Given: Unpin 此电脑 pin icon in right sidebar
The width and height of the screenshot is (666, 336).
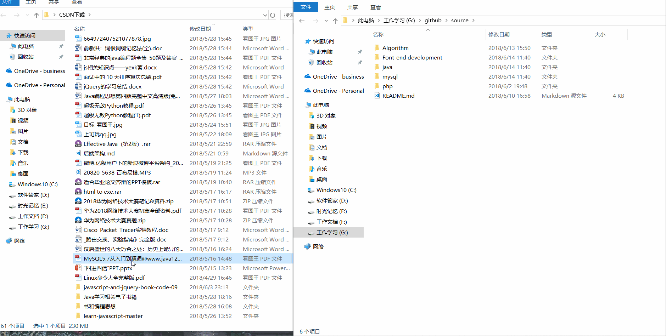Looking at the screenshot, I should point(360,52).
